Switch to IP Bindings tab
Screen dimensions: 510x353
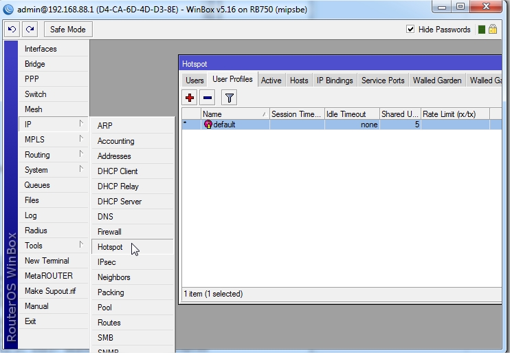tap(335, 81)
